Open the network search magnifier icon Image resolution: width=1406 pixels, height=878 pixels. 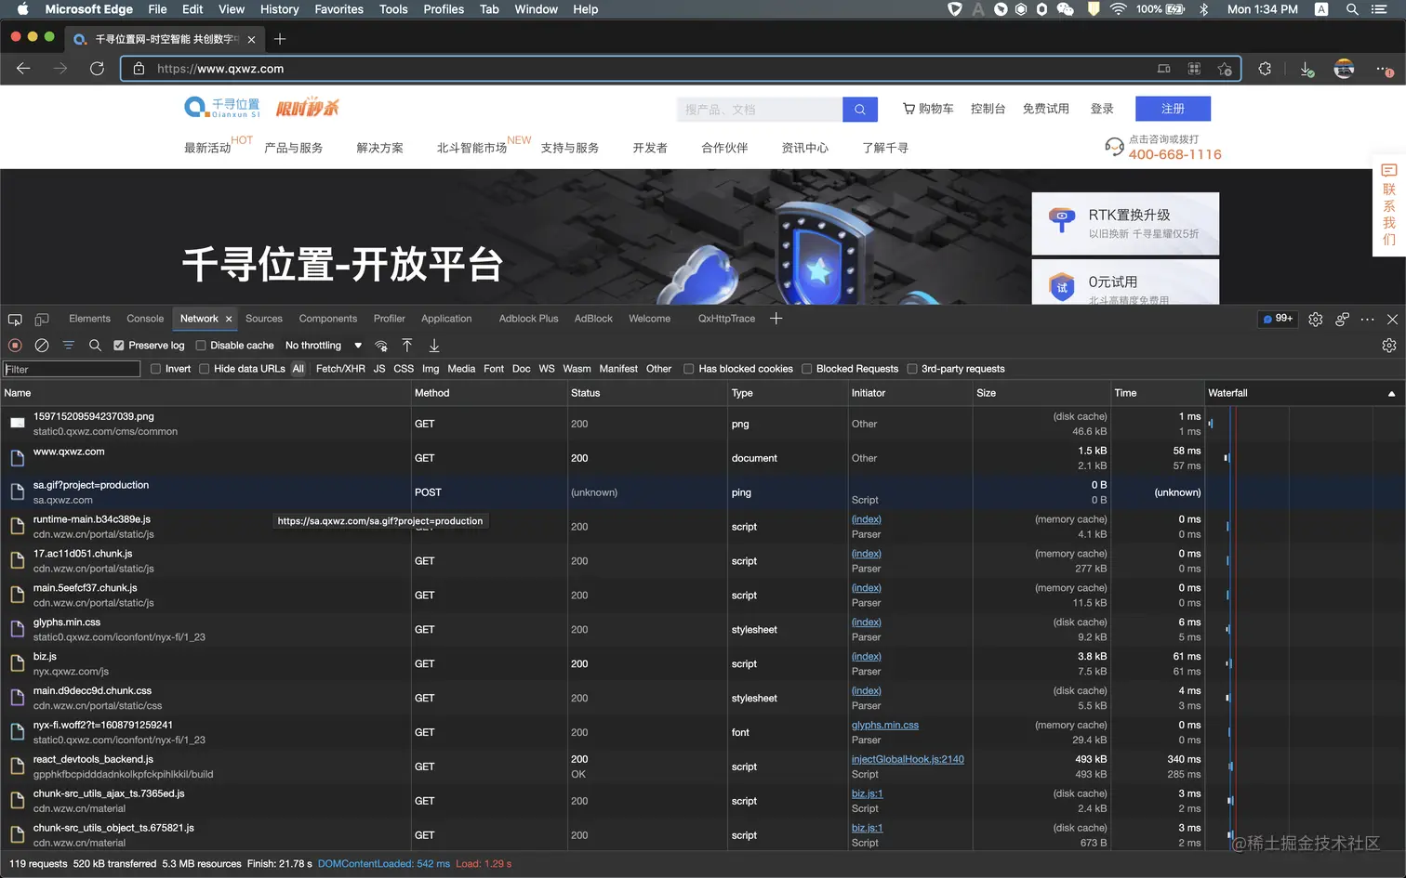click(x=95, y=345)
